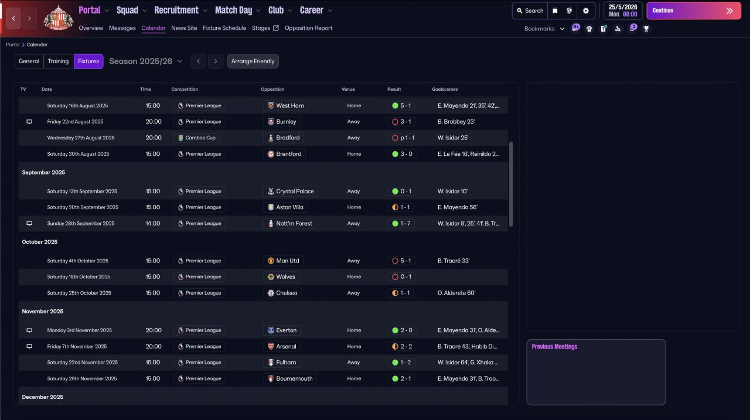Click the Portal breadcrumb link

[12, 45]
